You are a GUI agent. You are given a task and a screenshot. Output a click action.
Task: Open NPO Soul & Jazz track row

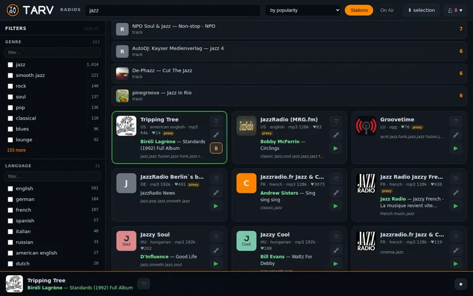(289, 29)
